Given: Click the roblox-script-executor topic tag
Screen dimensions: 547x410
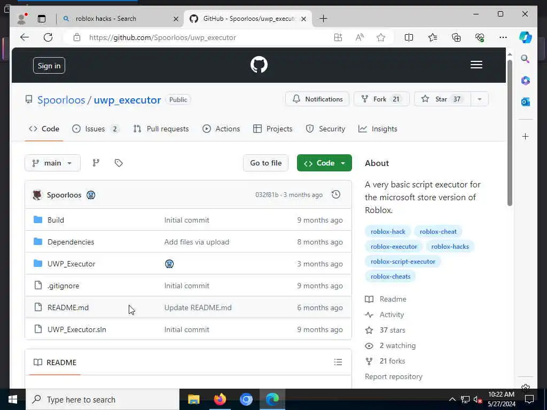Looking at the screenshot, I should point(403,262).
